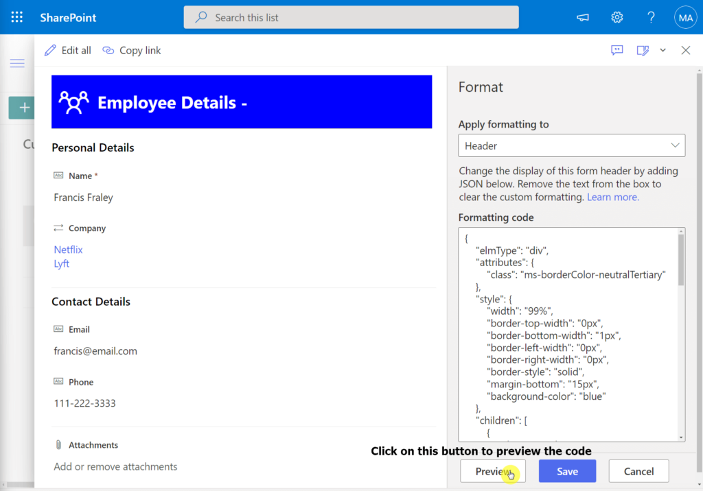Screen dimensions: 703x491
Task: Click the "border-style": "solid" code line
Action: [x=535, y=372]
